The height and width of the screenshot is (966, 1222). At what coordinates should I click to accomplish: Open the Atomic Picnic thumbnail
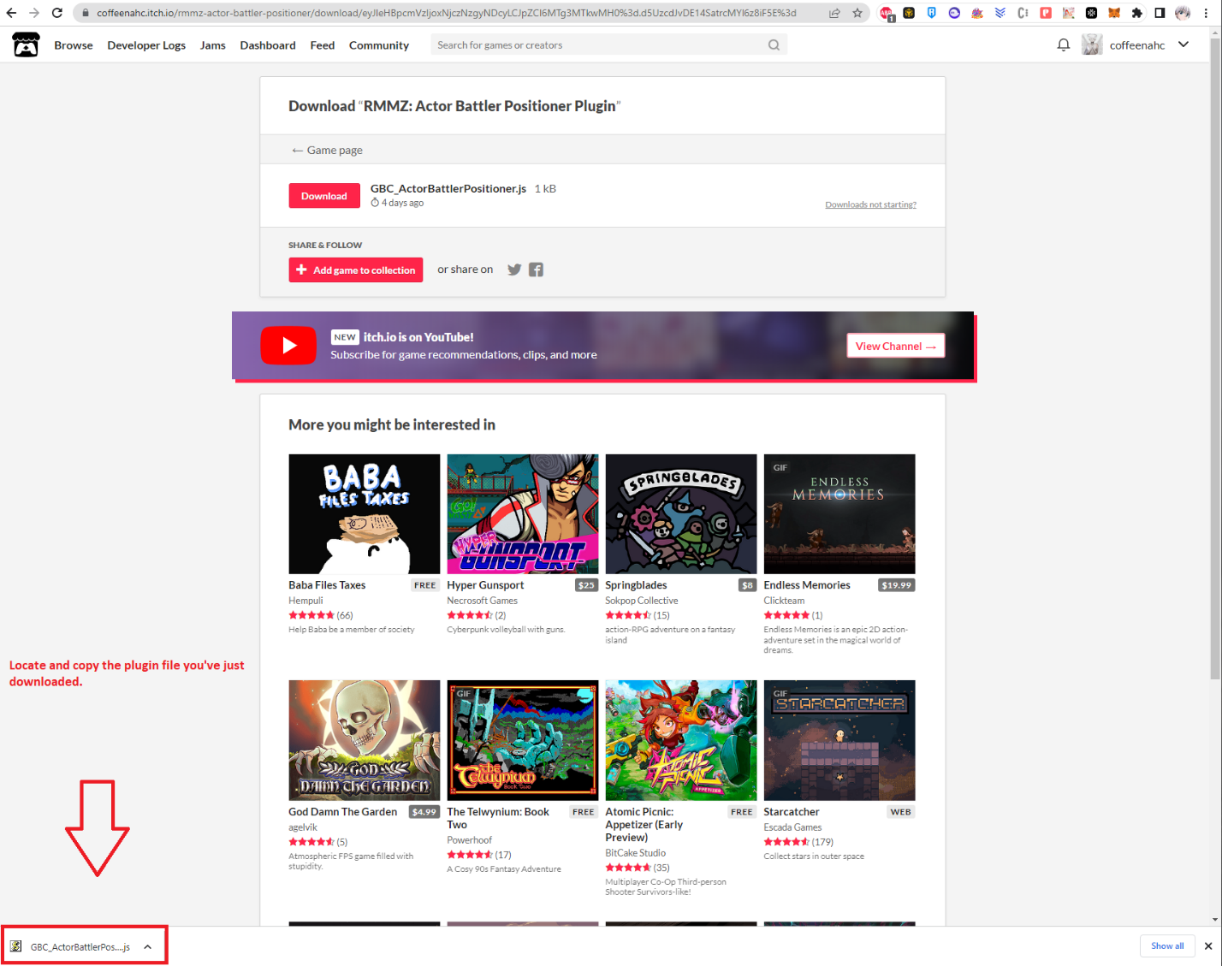(x=681, y=740)
